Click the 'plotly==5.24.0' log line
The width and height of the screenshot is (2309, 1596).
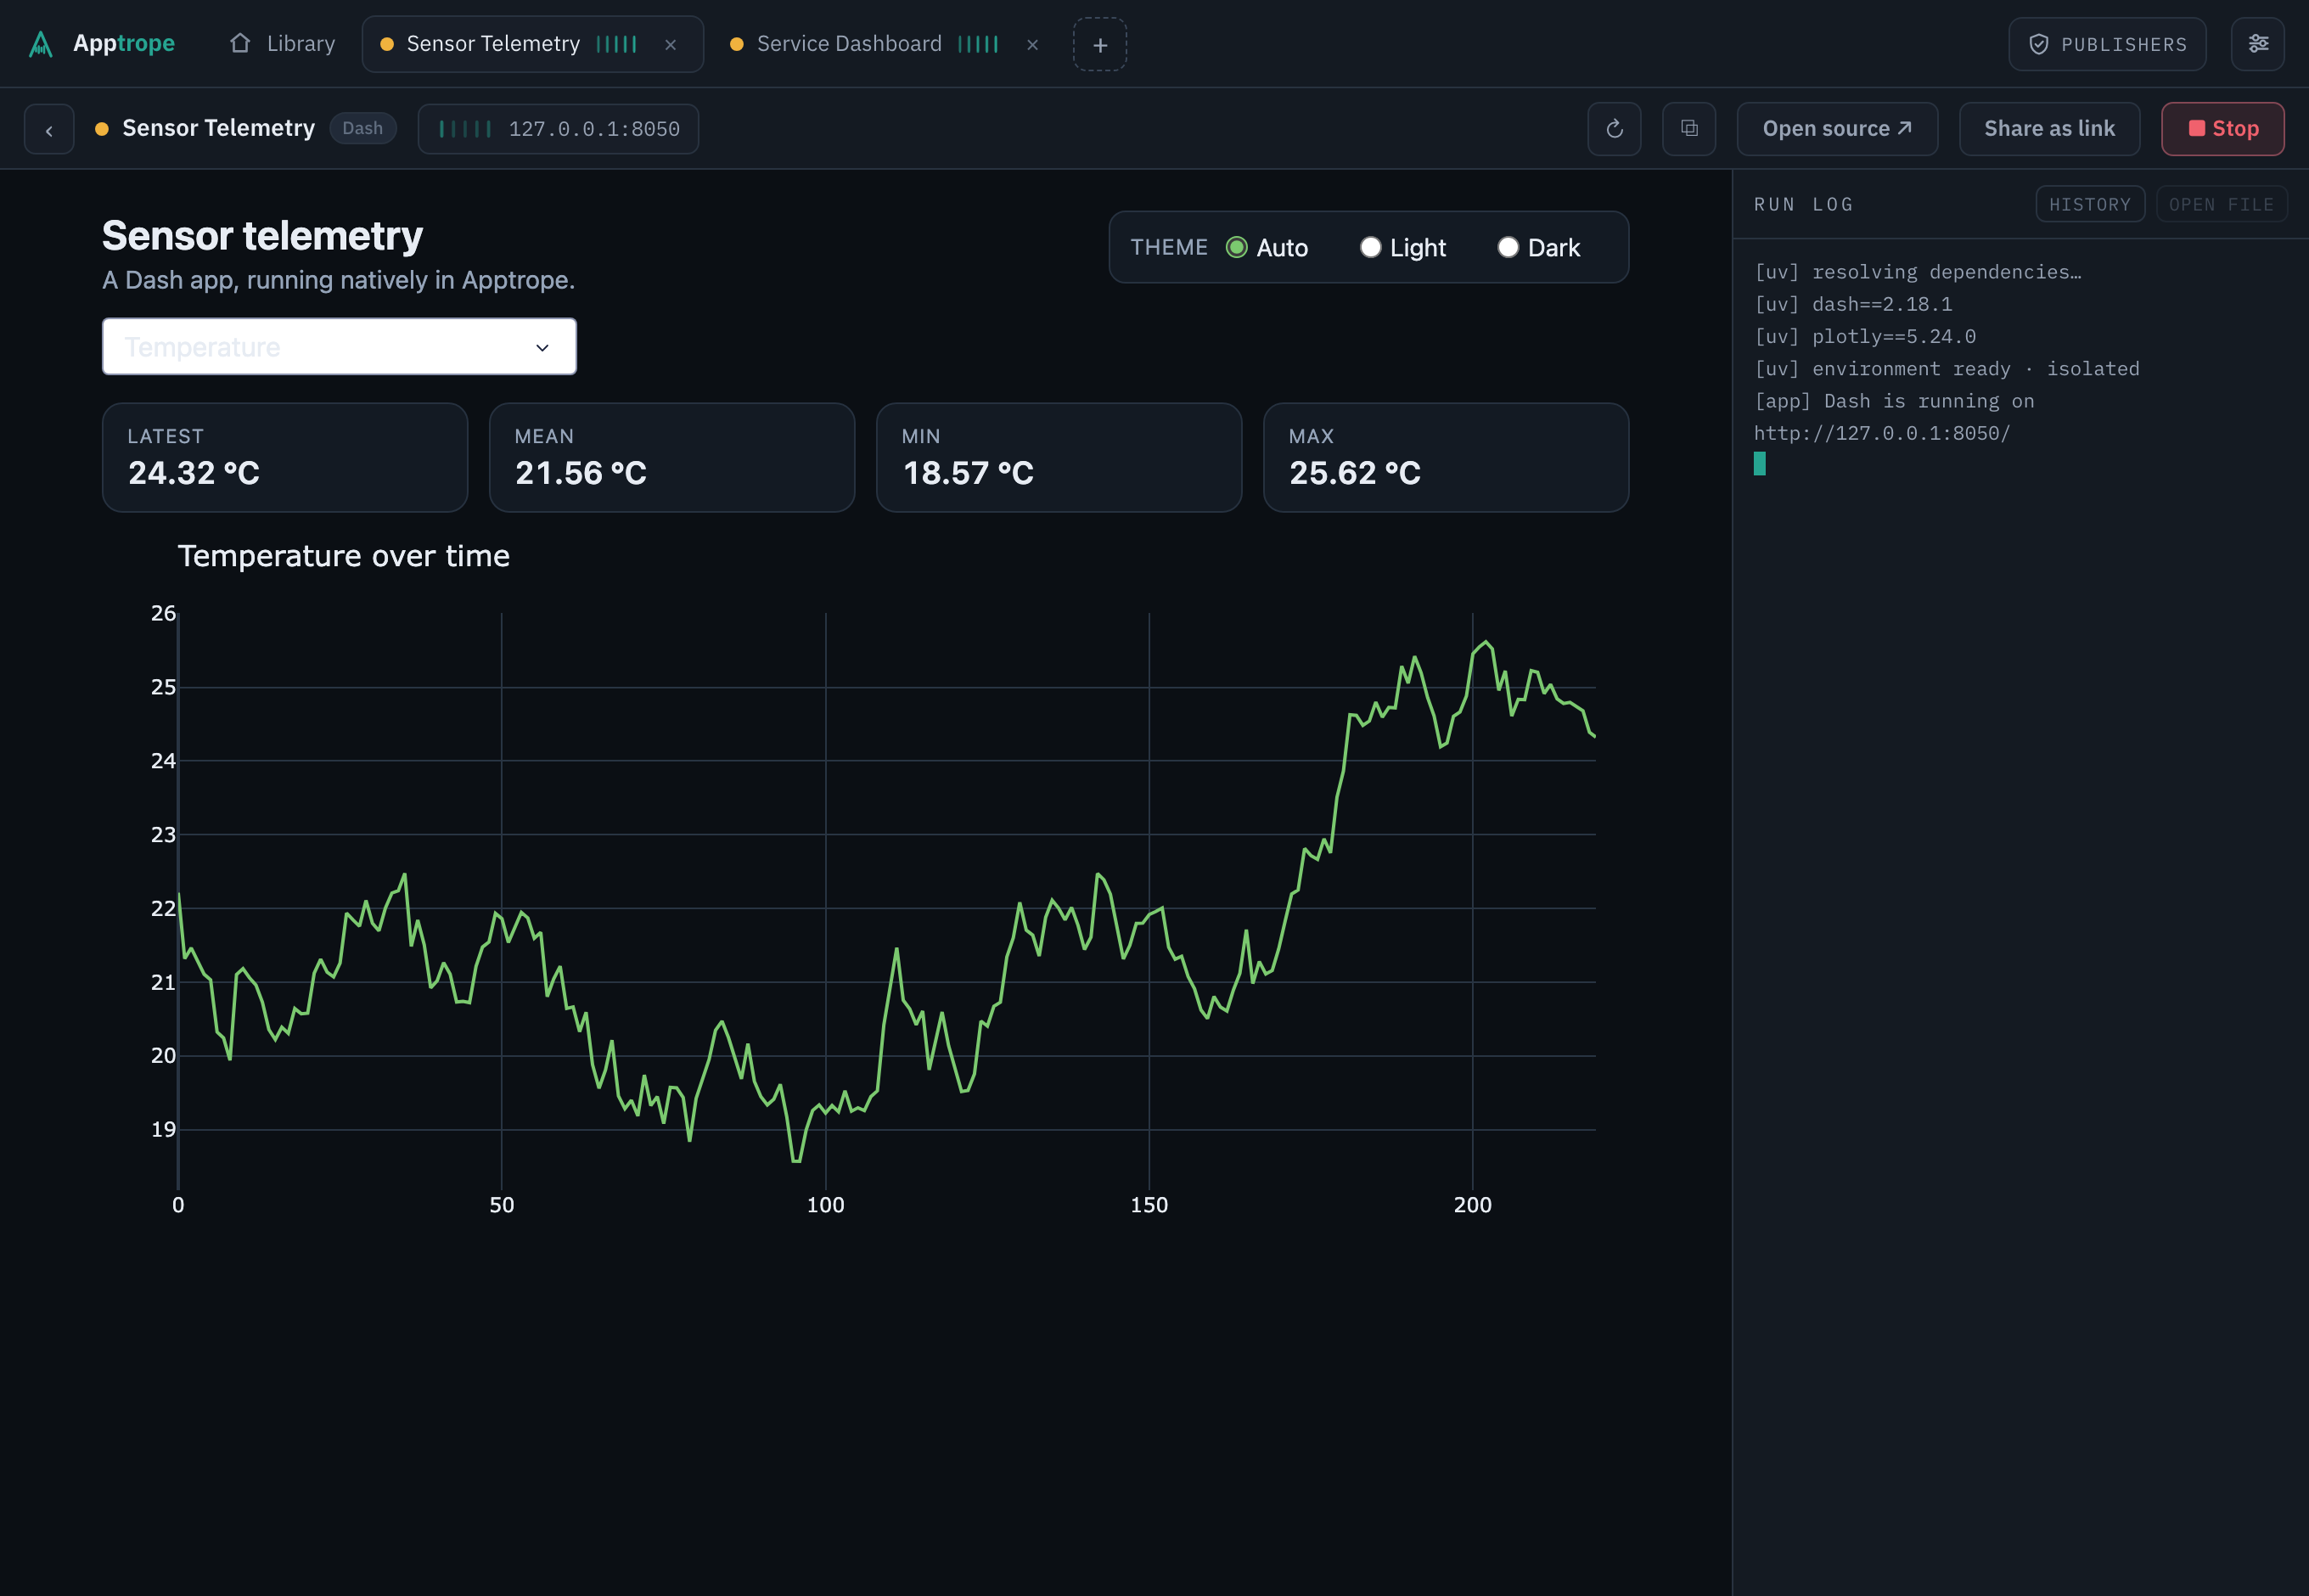1865,336
